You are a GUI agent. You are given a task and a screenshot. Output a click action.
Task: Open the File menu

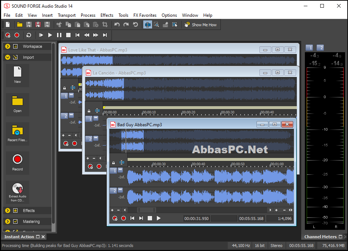(x=7, y=15)
